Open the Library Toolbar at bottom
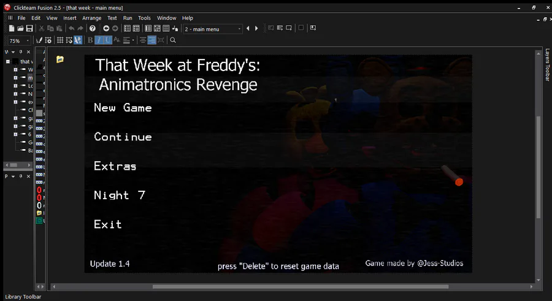The height and width of the screenshot is (301, 552). click(x=23, y=297)
